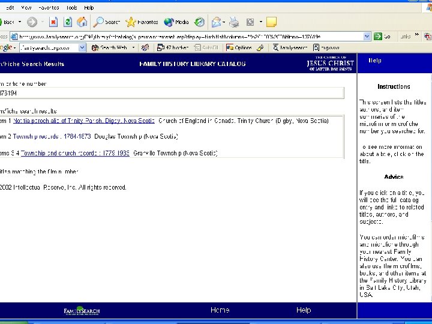Open the Back button history dropdown arrow

tap(20, 22)
